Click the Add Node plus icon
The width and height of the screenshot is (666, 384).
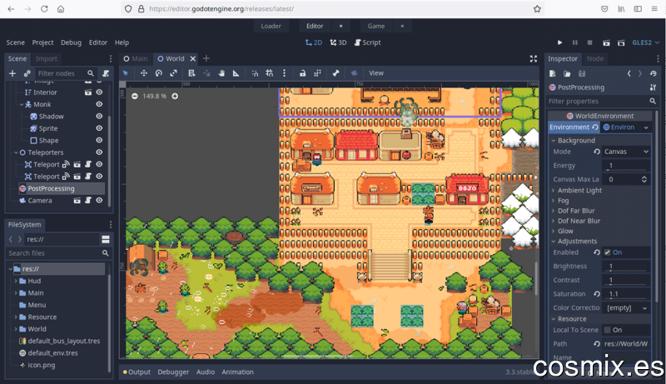[12, 73]
